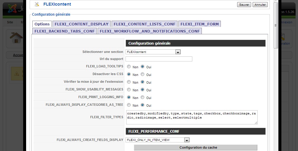Click the warning triangle icon in background page

tap(17, 74)
